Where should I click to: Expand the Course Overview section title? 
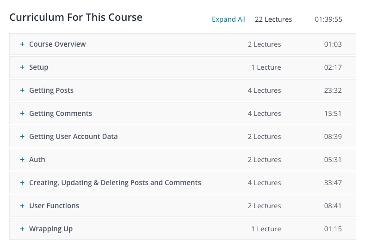click(57, 44)
